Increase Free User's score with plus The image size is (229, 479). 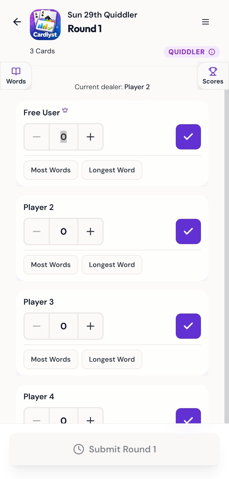pyautogui.click(x=90, y=137)
